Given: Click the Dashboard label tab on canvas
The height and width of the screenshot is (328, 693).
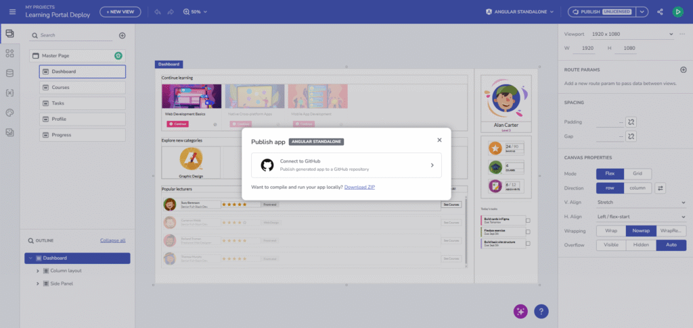Looking at the screenshot, I should (x=169, y=64).
